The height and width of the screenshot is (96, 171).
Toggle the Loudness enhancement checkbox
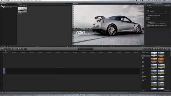(x=147, y=8)
